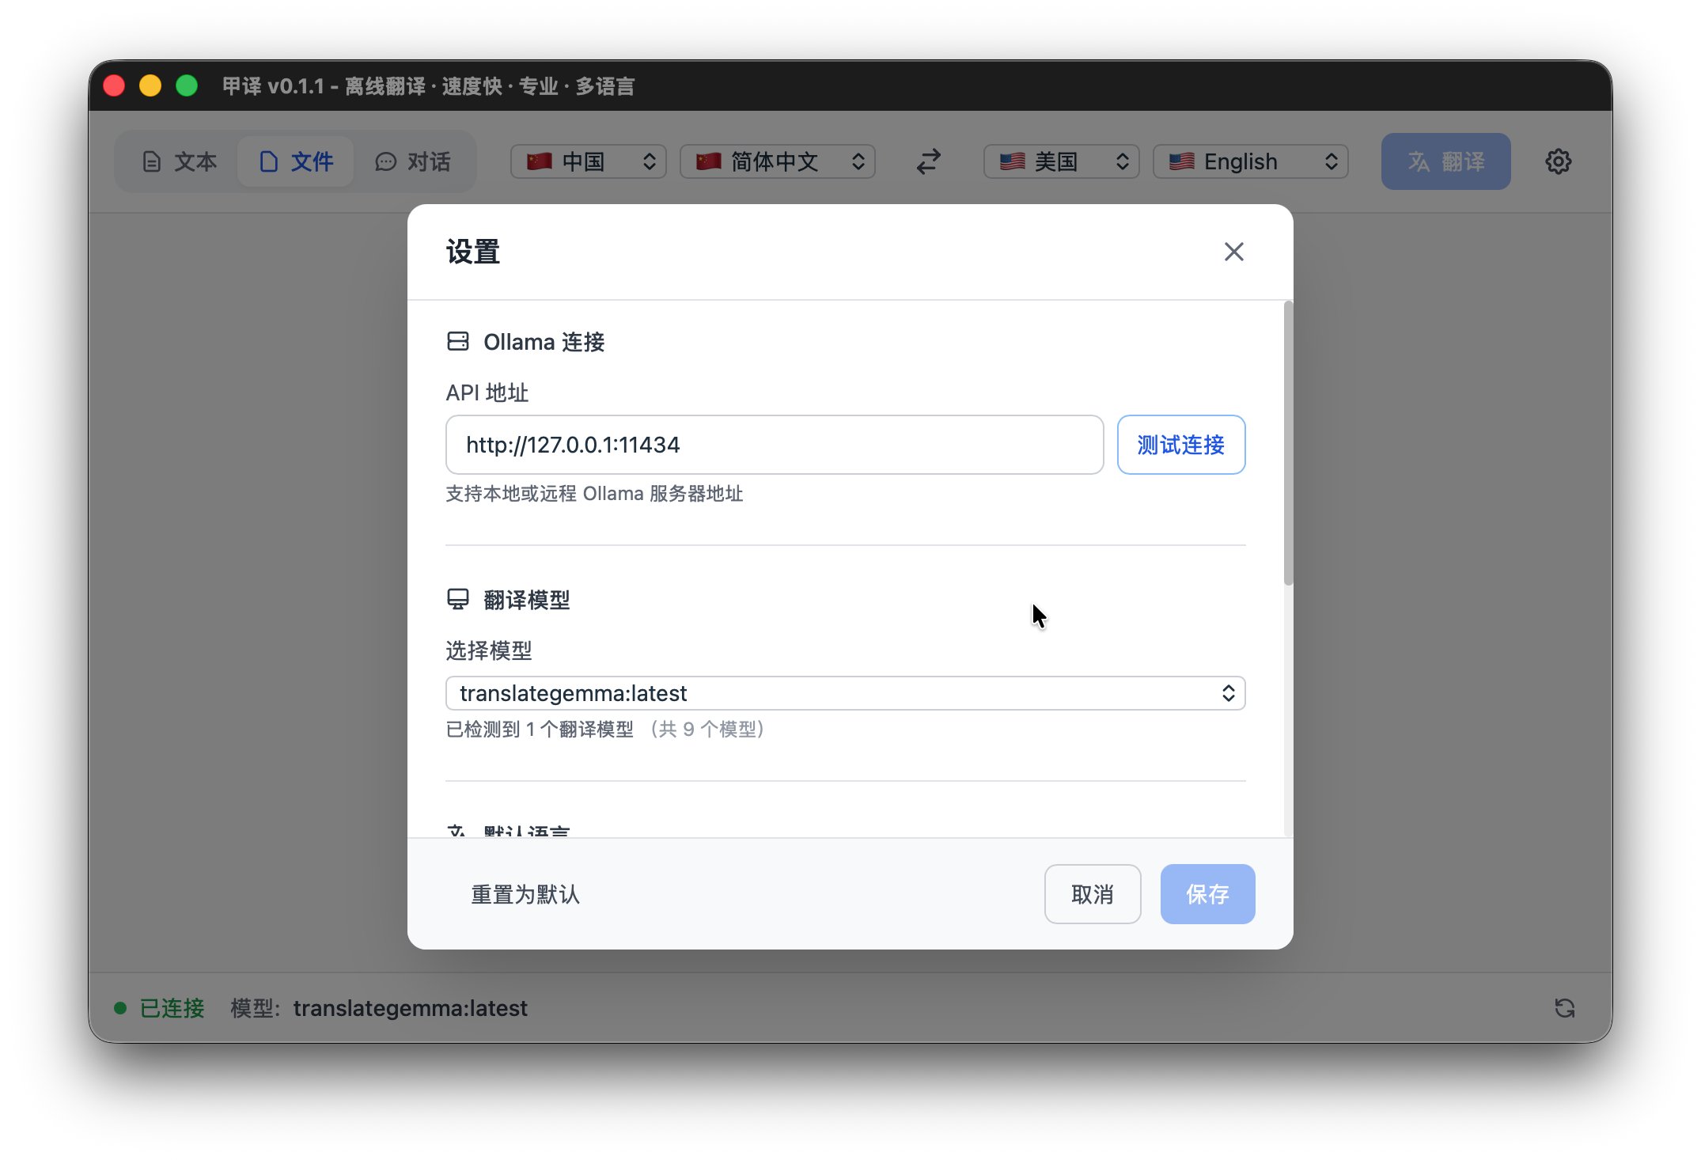Switch to the 对话 tab

pos(413,161)
